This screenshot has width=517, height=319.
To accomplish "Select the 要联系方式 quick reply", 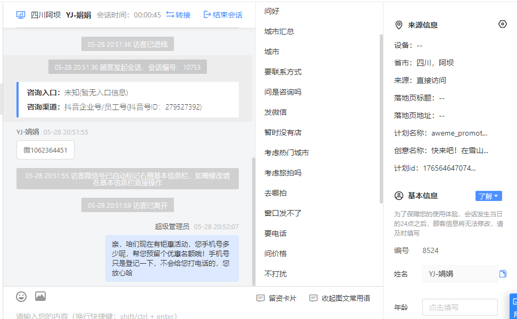I will point(283,72).
